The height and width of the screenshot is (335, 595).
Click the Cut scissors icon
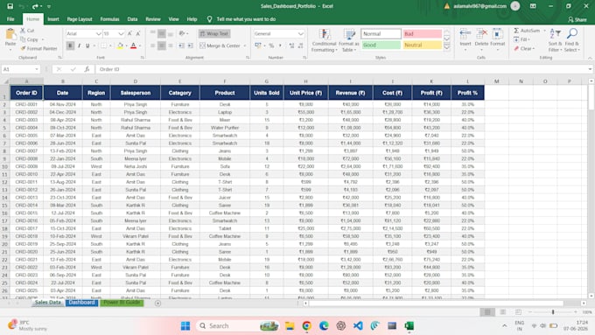[23, 31]
